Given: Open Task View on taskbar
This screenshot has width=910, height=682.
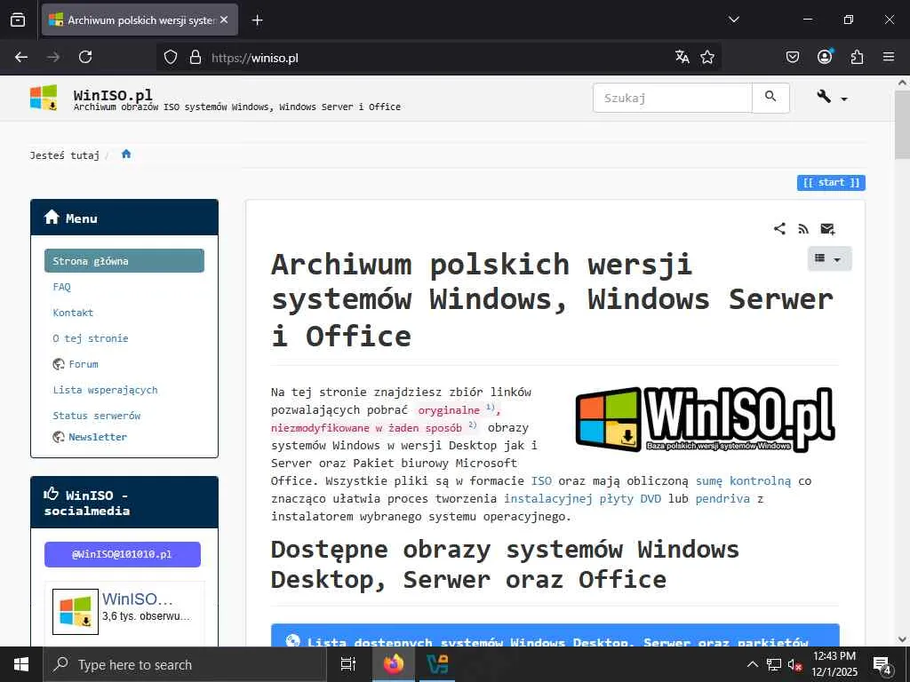Looking at the screenshot, I should (347, 664).
